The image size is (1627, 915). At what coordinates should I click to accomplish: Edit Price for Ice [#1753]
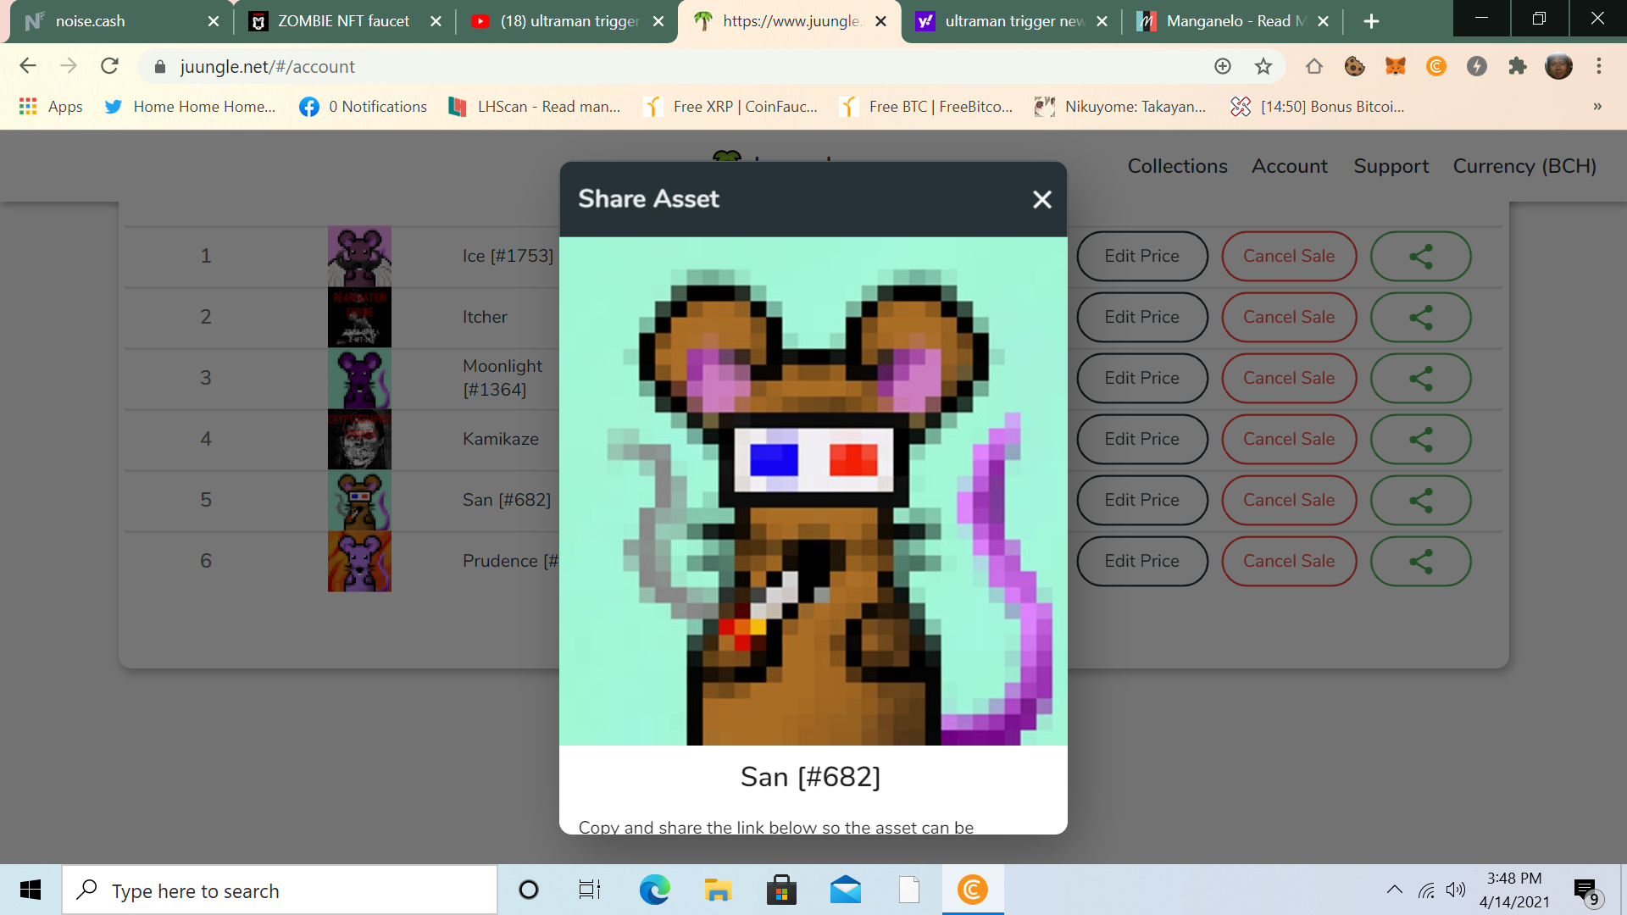[1141, 256]
